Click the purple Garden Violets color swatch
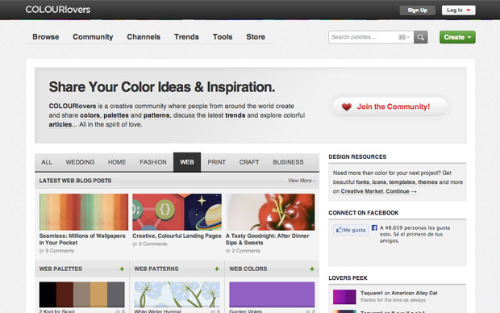 pos(272,294)
